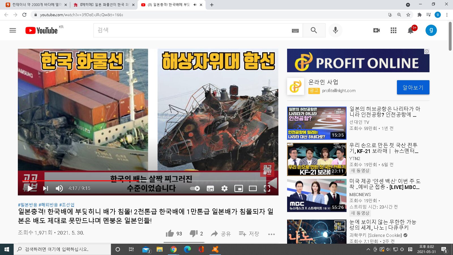Open the YouTube hamburger guide menu
The height and width of the screenshot is (255, 453).
click(x=13, y=30)
